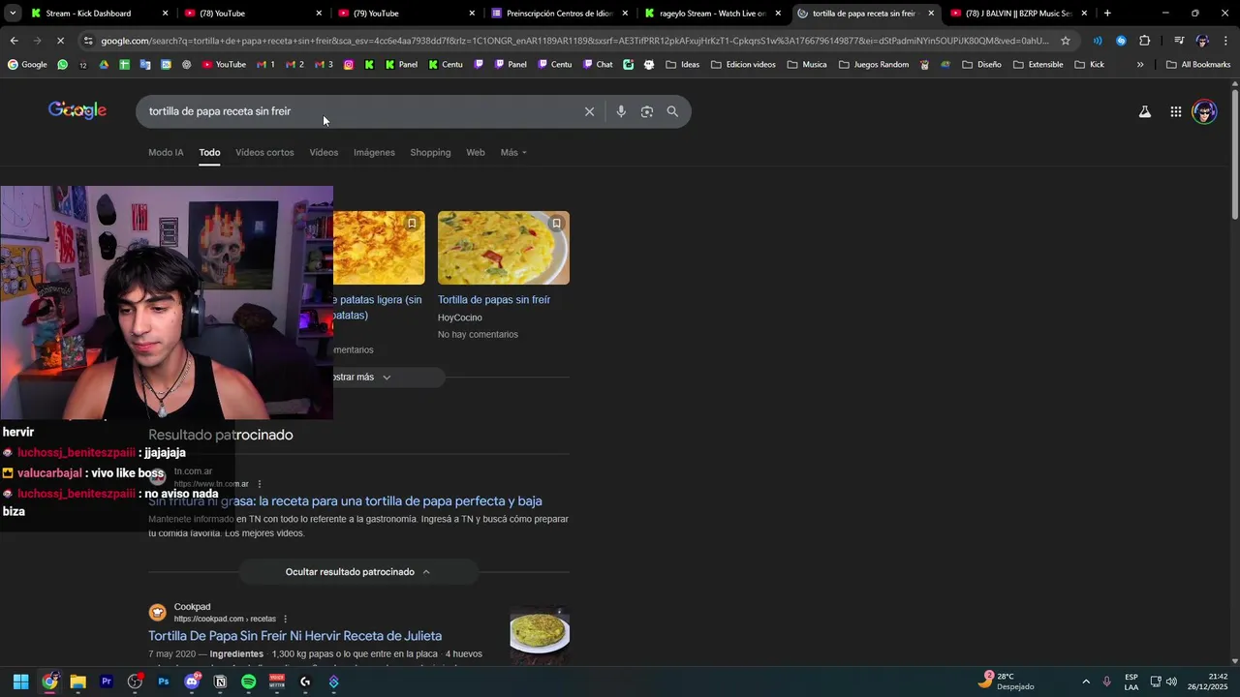Open the Instagram bookmark icon
This screenshot has width=1240, height=697.
(348, 65)
